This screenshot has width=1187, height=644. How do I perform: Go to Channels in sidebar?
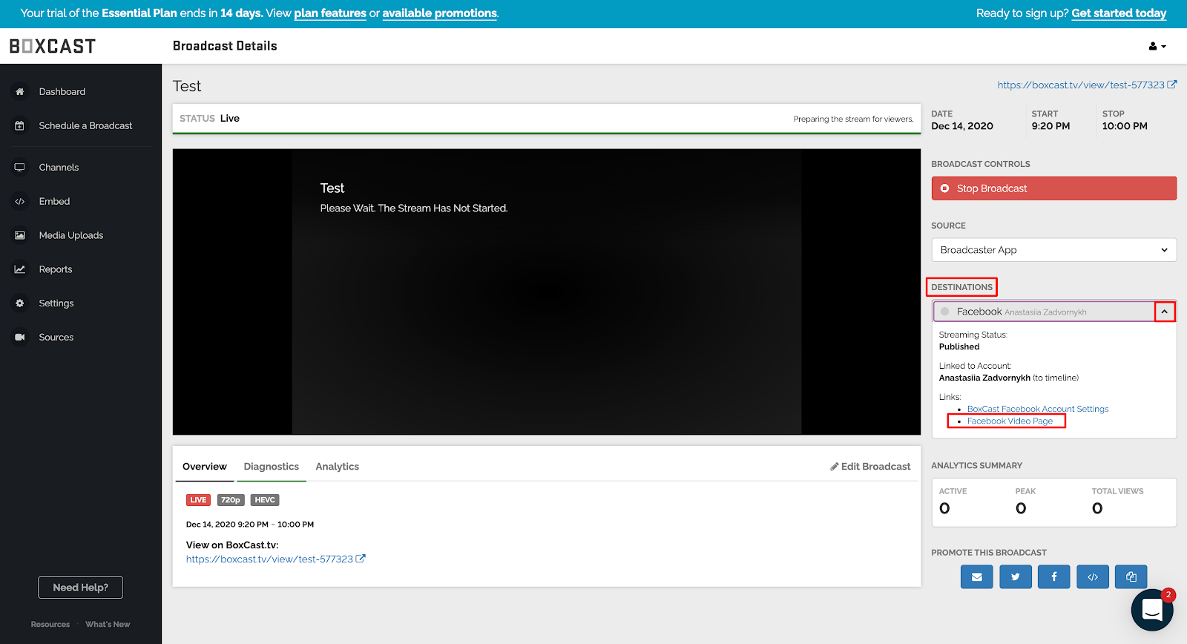click(59, 168)
